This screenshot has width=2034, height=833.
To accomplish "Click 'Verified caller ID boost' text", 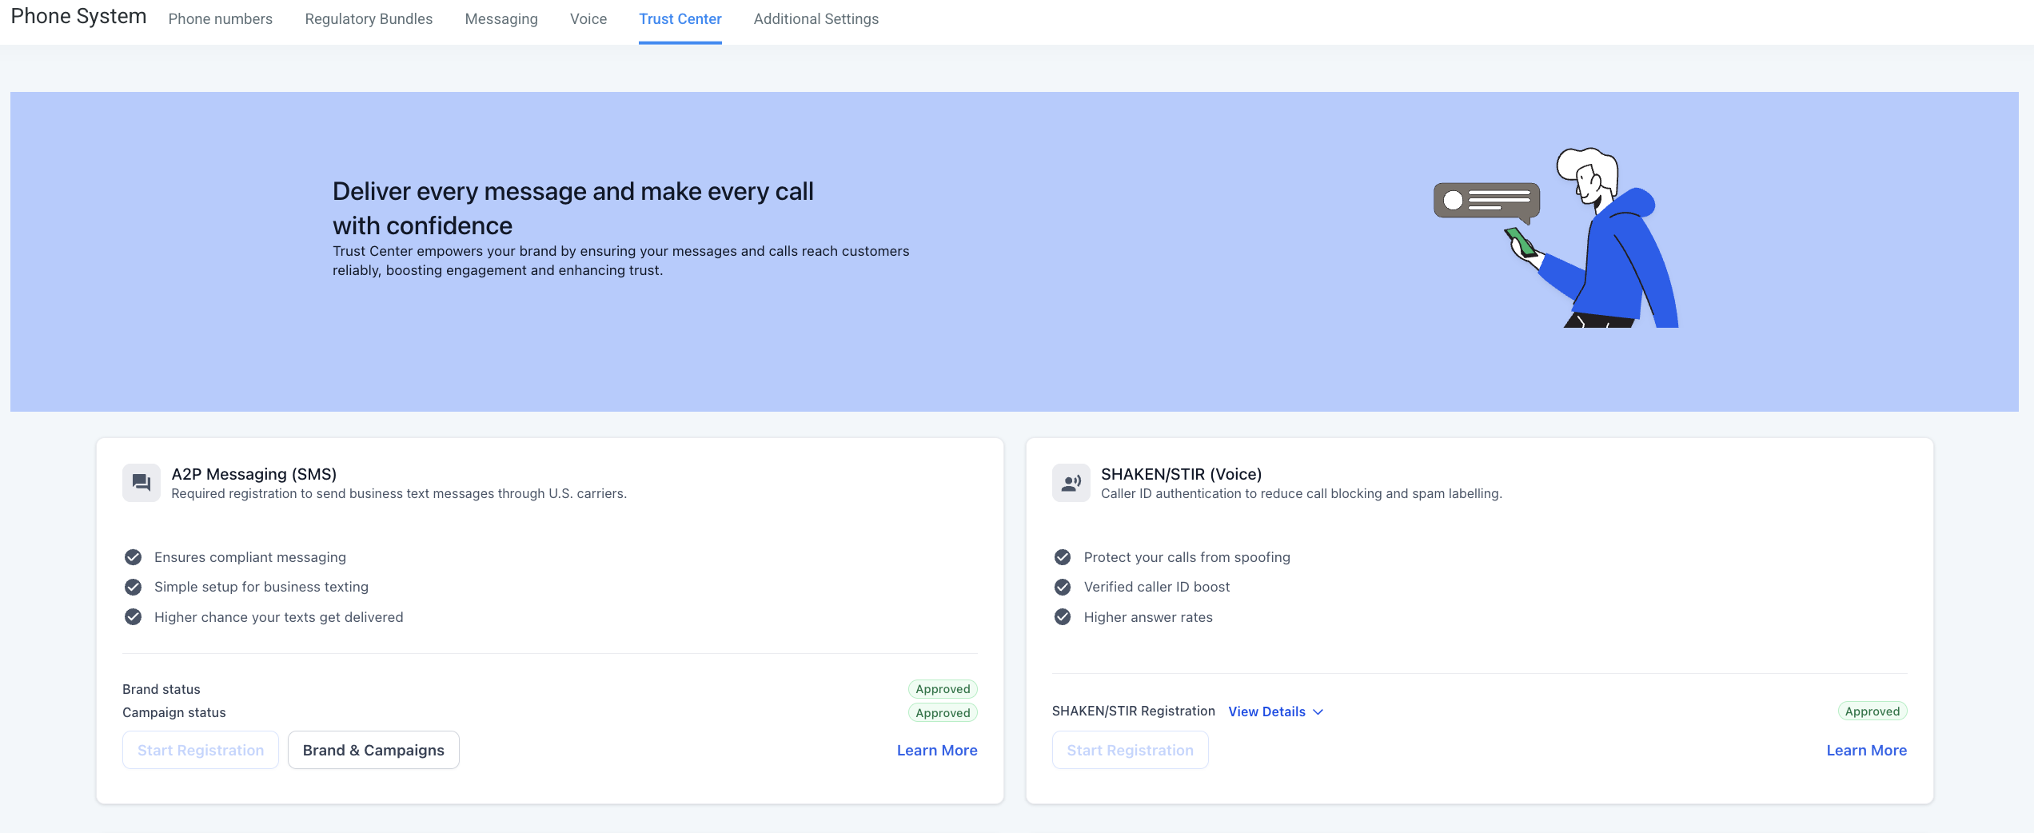I will click(x=1157, y=587).
